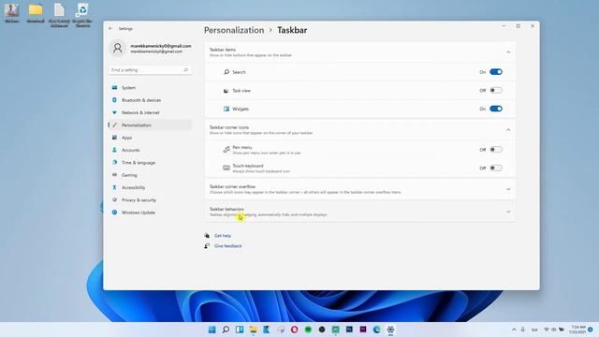Click the Settings back arrow
The height and width of the screenshot is (337, 599).
pos(110,29)
